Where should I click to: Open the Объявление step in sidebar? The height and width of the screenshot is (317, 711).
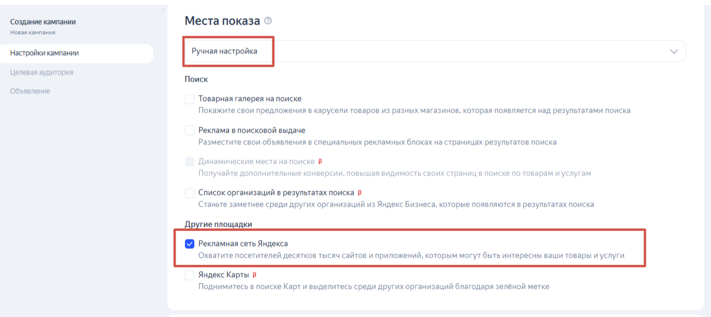point(30,91)
